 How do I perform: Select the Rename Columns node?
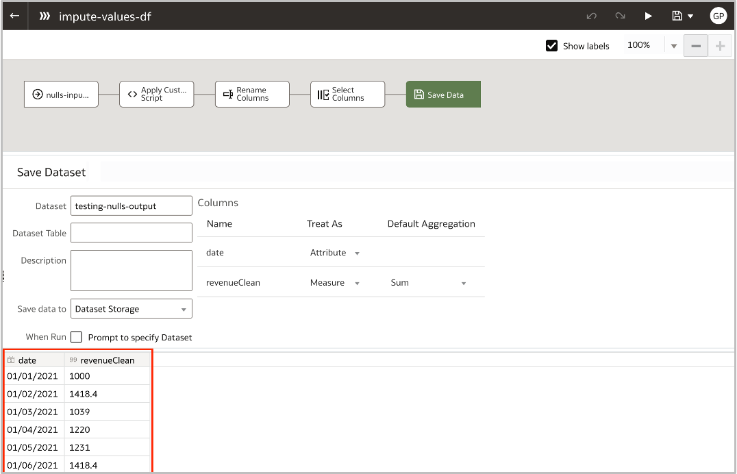click(251, 94)
